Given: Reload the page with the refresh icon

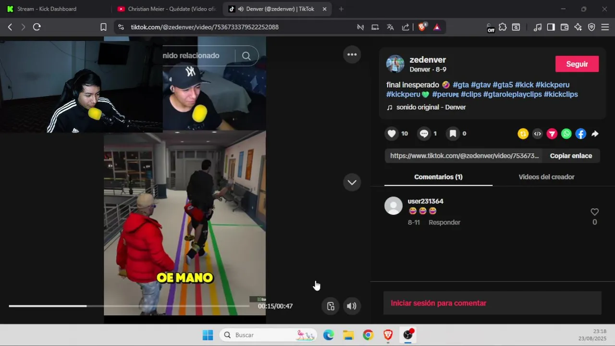Looking at the screenshot, I should coord(37,27).
